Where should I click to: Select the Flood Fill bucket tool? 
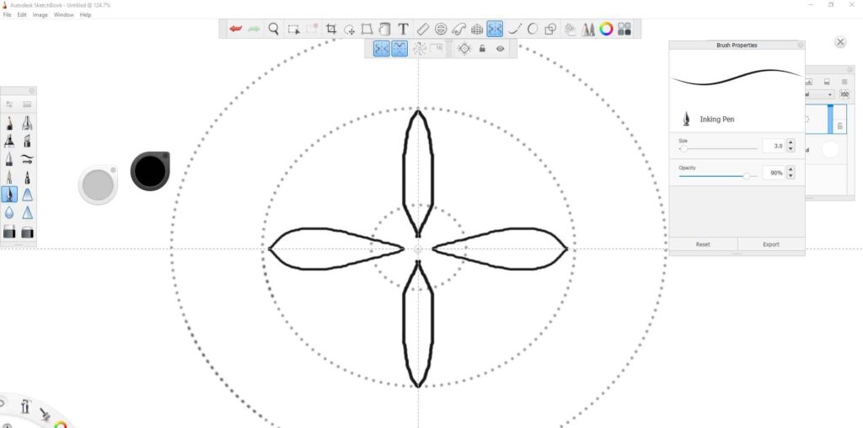coord(384,29)
